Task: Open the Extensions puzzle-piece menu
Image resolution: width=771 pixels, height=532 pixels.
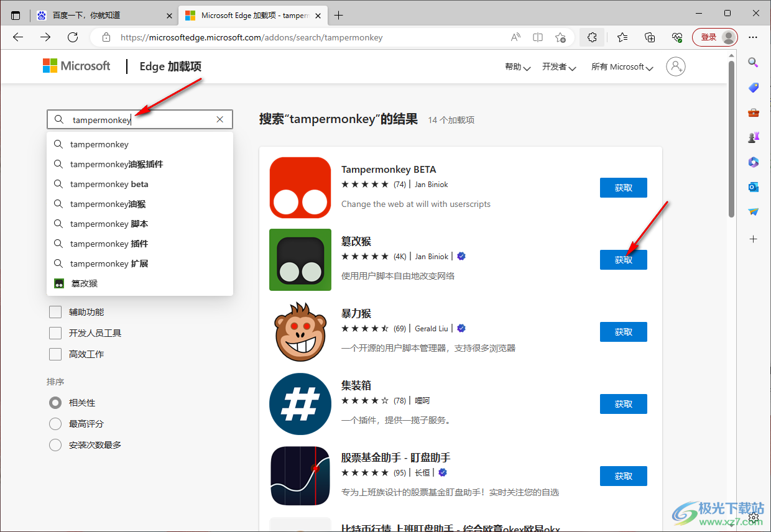Action: pos(592,37)
